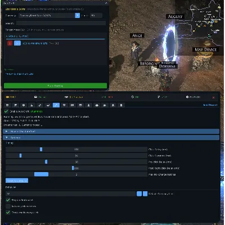The width and height of the screenshot is (225, 225).
Task: Click the Doryani NPC label in the game
Action: [x=167, y=66]
